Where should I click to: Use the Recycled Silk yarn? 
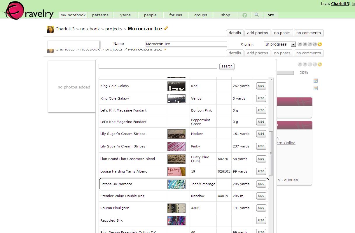261,220
